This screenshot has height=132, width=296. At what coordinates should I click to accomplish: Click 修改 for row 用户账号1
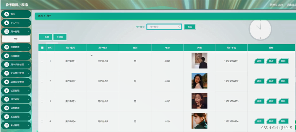[x=271, y=61]
